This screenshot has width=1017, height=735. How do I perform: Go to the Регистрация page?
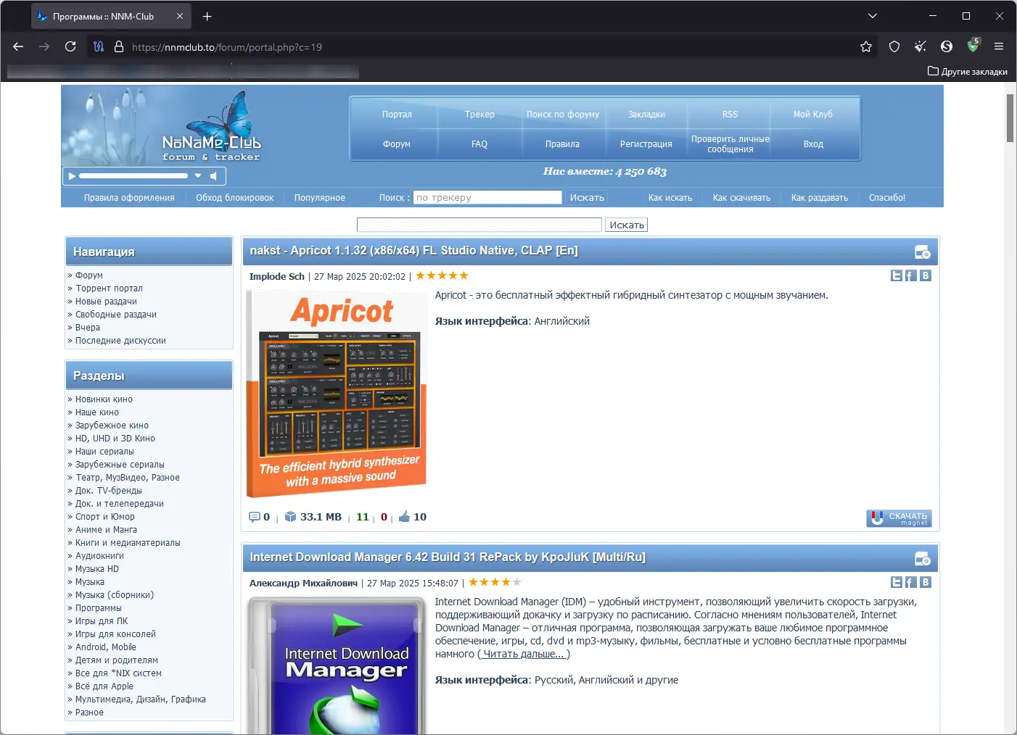point(646,144)
